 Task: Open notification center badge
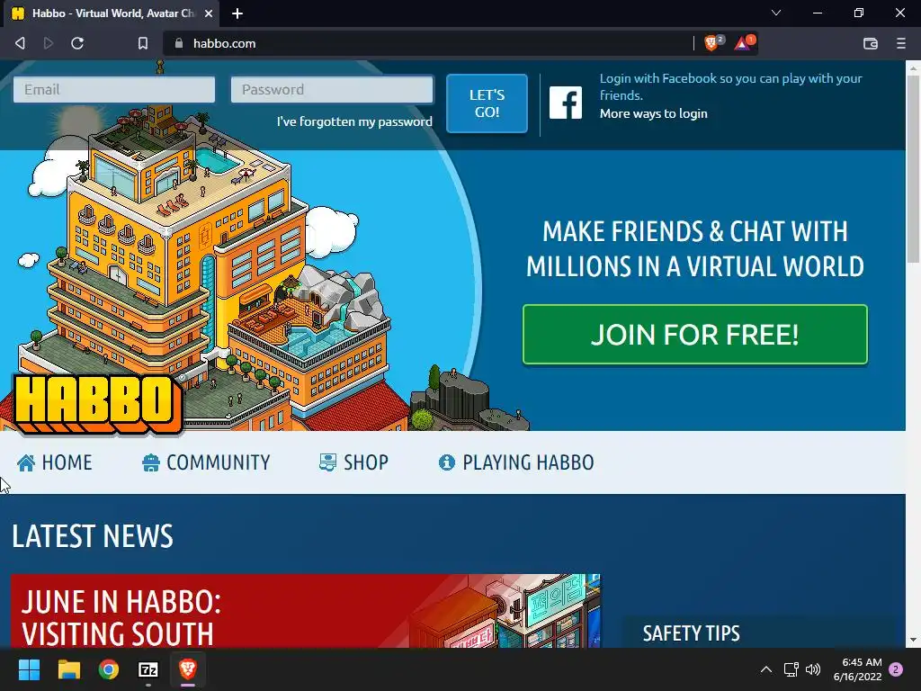[896, 669]
